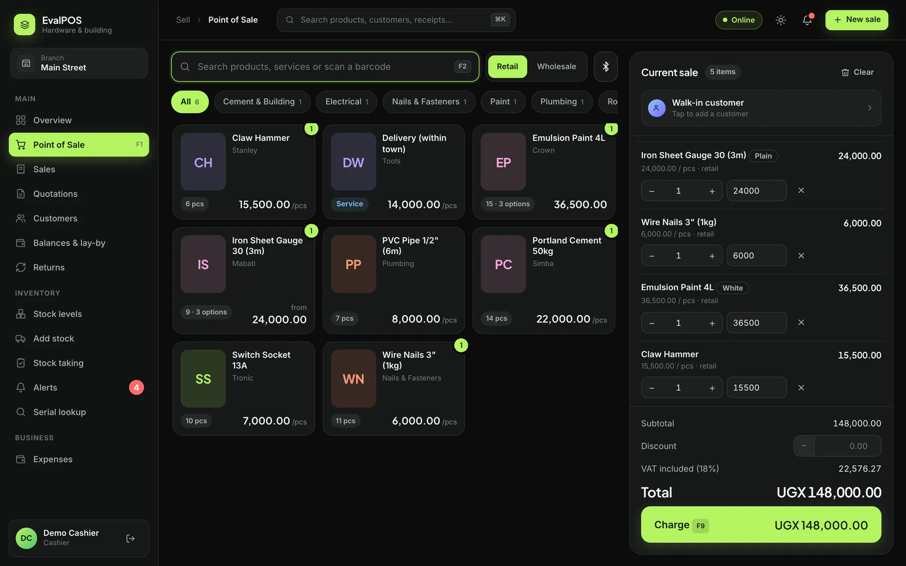This screenshot has width=906, height=566.
Task: Go to Returns page
Action: [x=79, y=267]
